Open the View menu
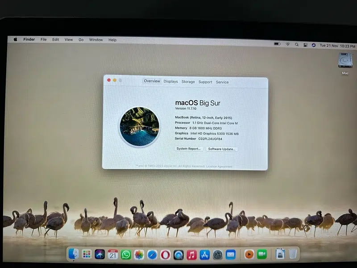The width and height of the screenshot is (357, 268). pyautogui.click(x=69, y=40)
